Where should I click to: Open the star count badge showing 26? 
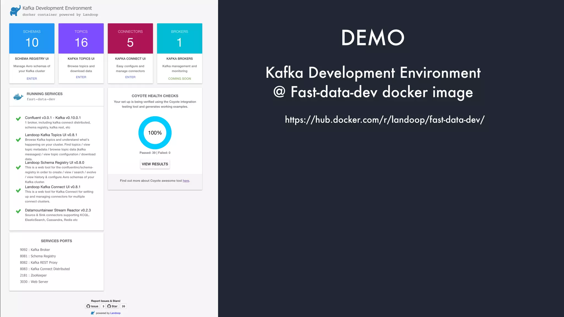tap(123, 306)
